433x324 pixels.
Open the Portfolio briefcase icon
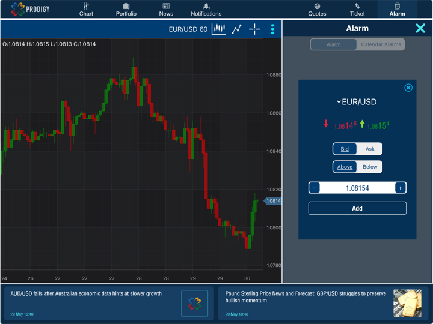point(126,7)
